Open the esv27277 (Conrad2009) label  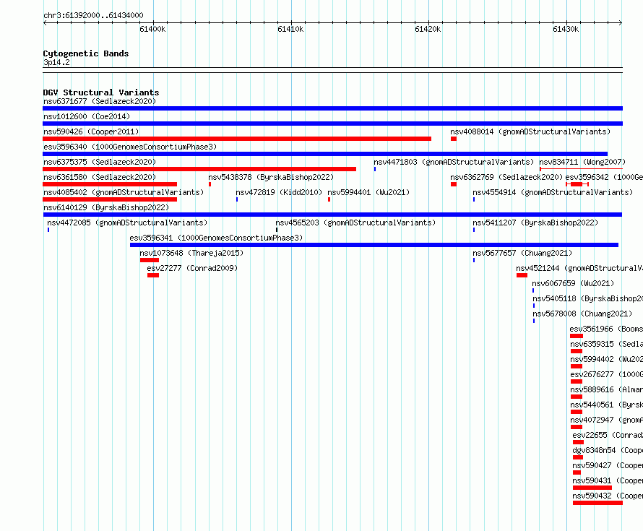click(192, 268)
